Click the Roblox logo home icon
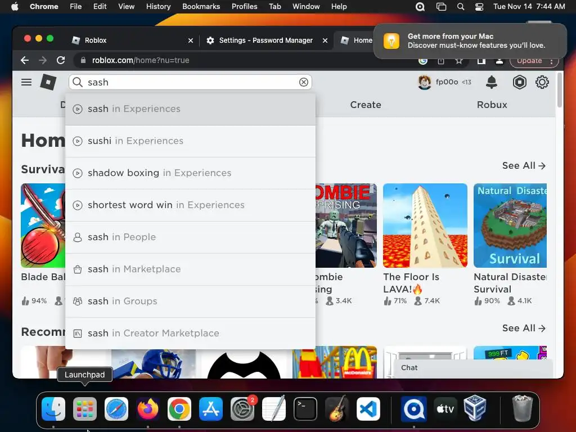This screenshot has height=432, width=576. tap(48, 82)
